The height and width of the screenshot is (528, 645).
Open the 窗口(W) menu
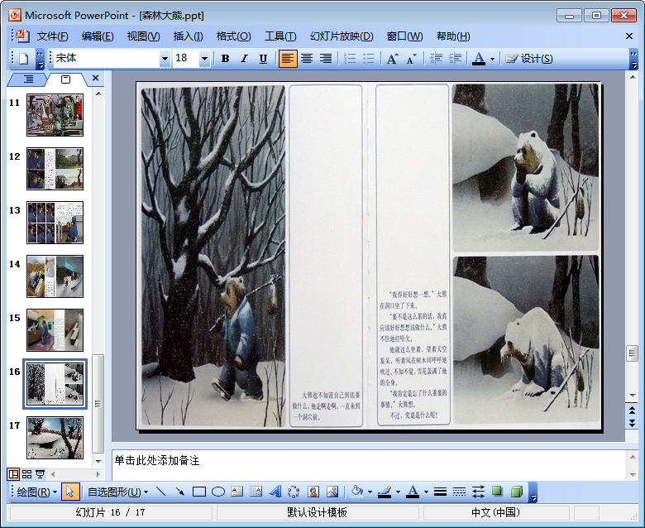pyautogui.click(x=404, y=36)
